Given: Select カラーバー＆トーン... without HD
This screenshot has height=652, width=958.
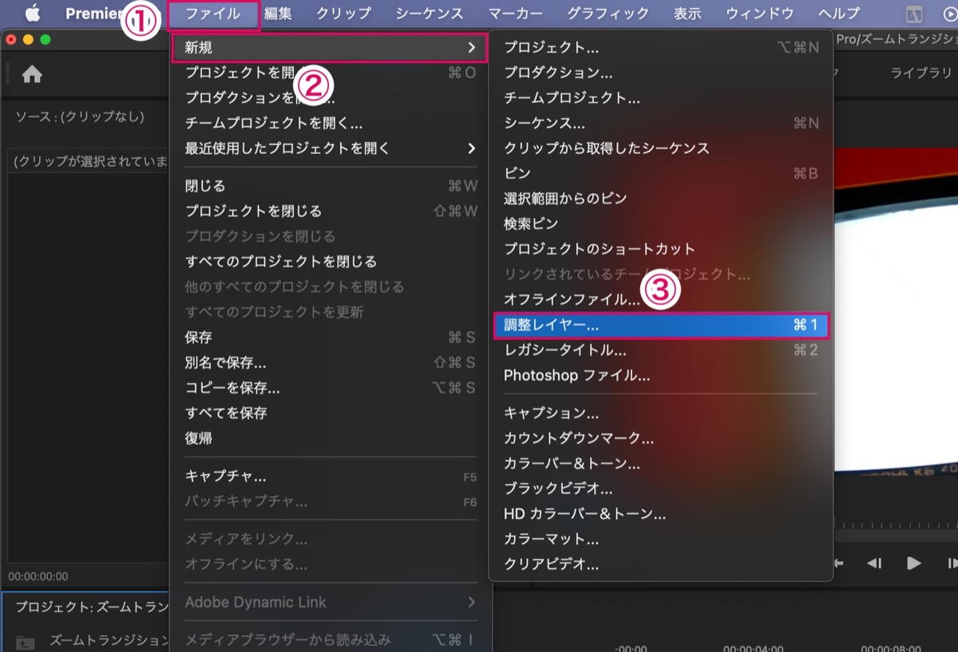Looking at the screenshot, I should (661, 464).
